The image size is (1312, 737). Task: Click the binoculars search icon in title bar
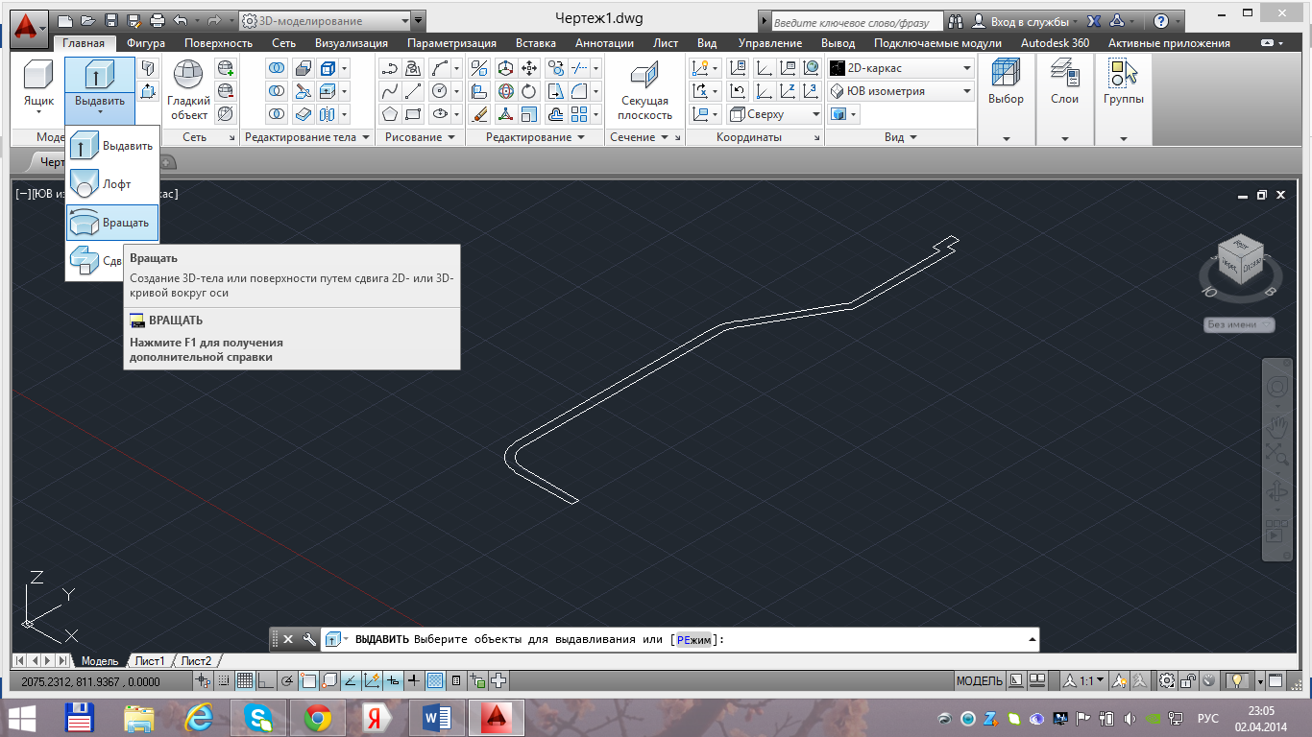coord(957,20)
